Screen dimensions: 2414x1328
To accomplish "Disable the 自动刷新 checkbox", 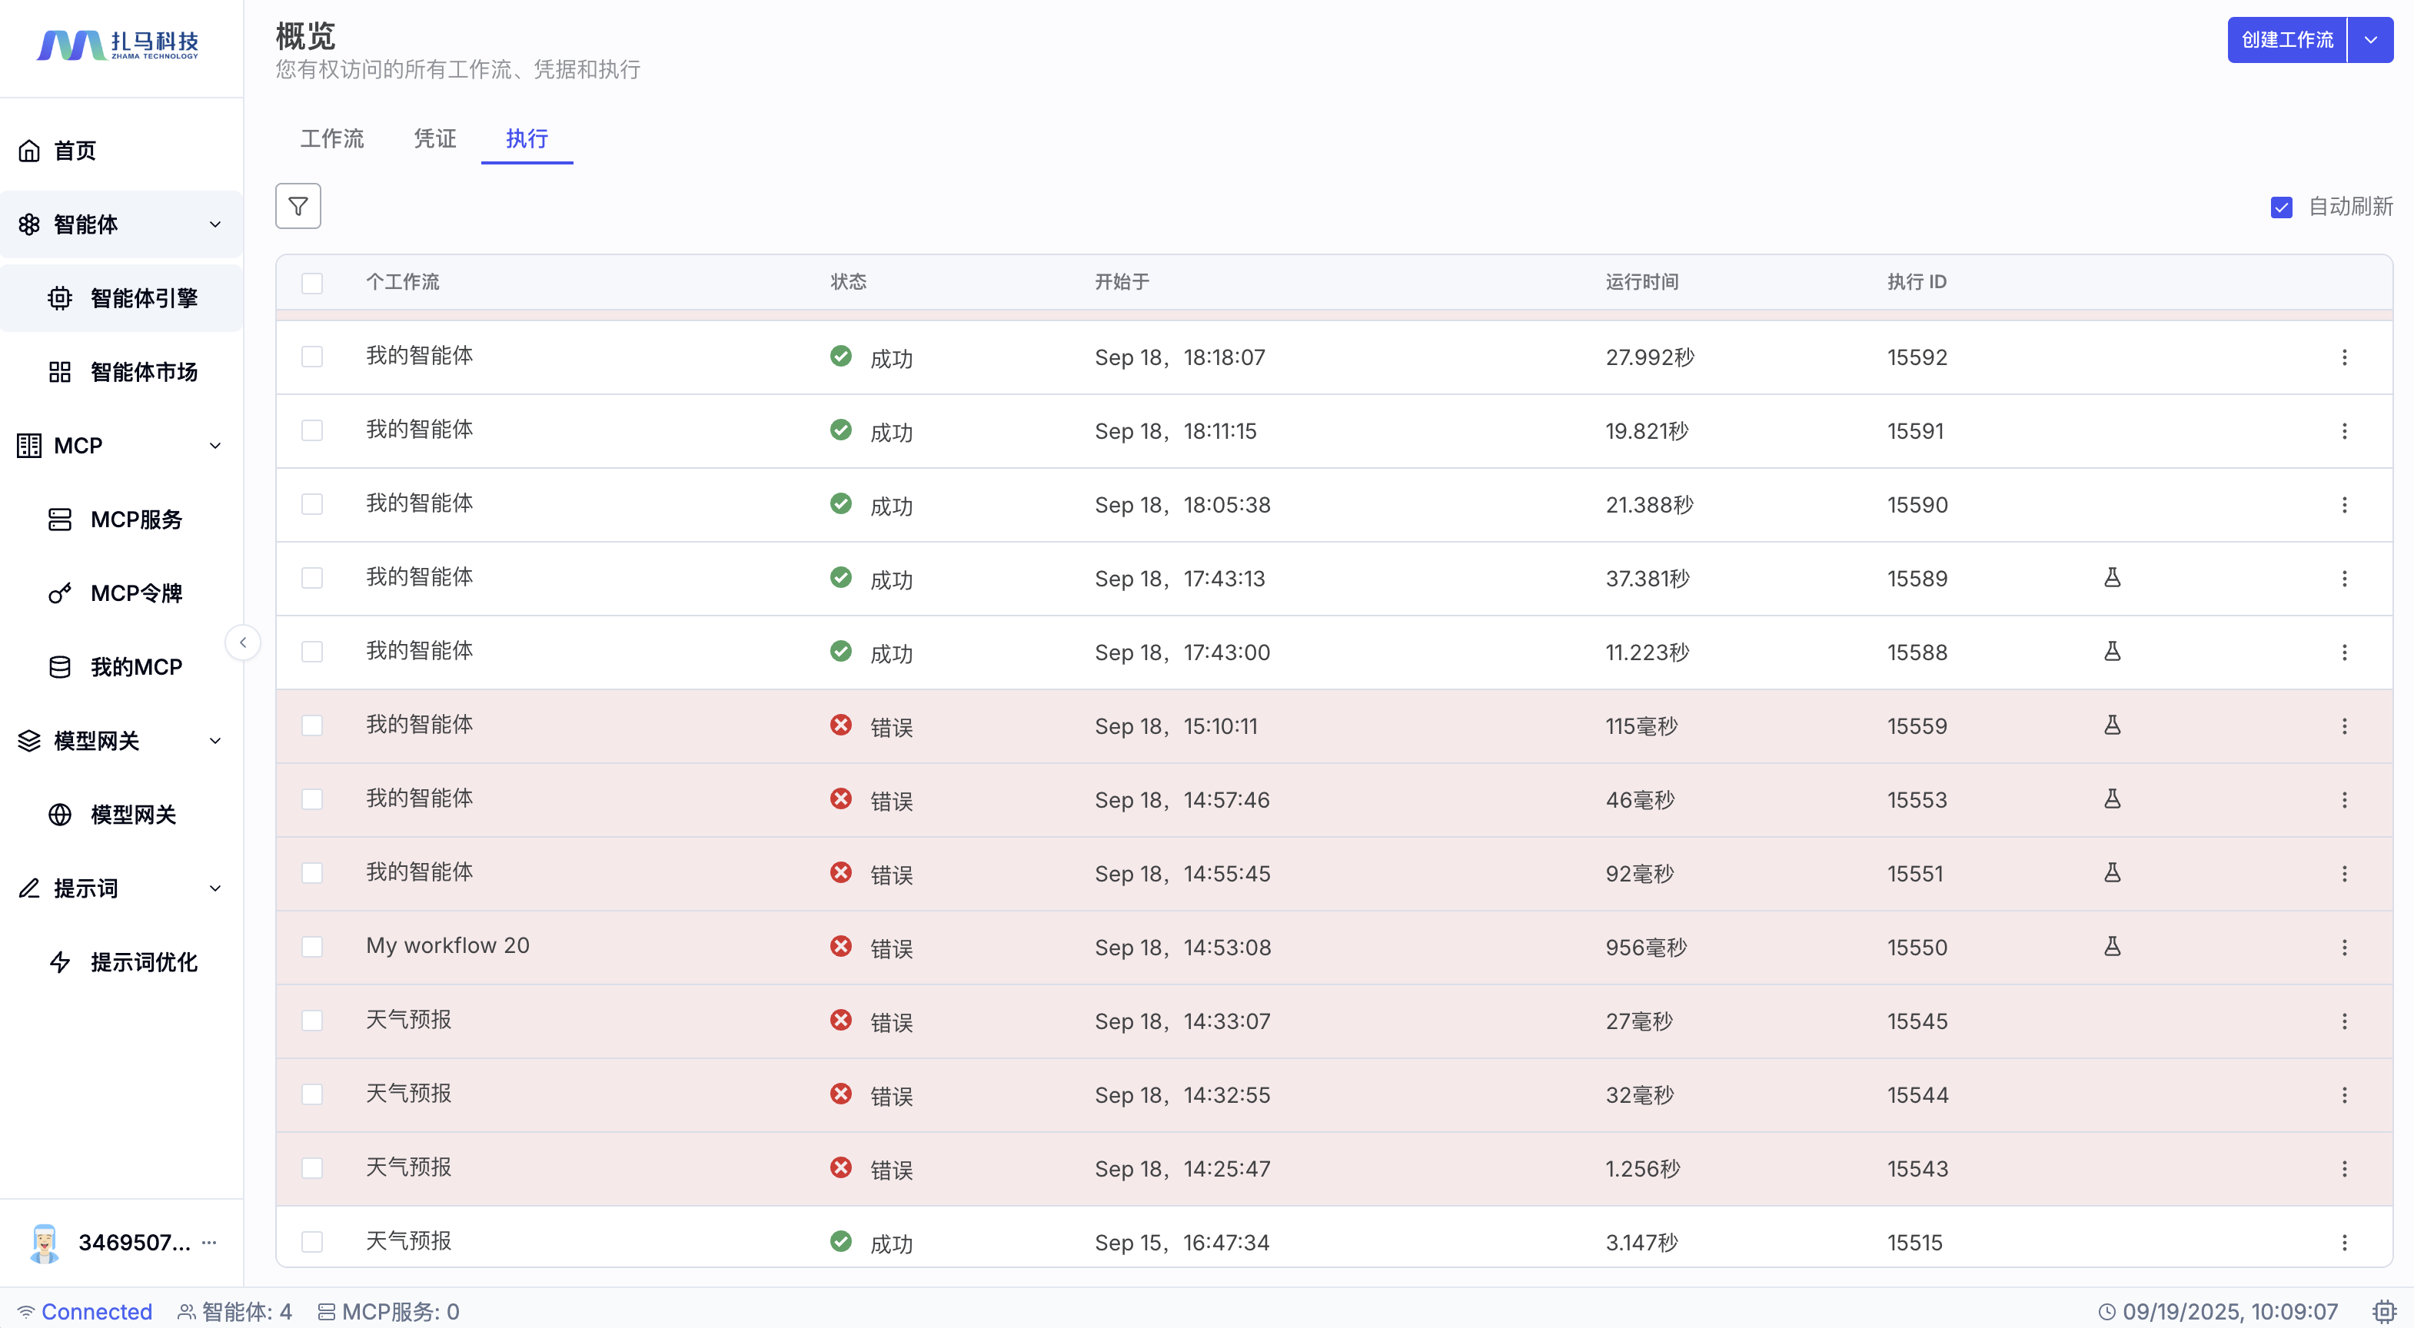I will pyautogui.click(x=2281, y=207).
